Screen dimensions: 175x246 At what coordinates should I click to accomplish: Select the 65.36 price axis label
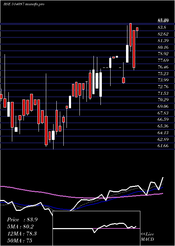[x=163, y=126]
